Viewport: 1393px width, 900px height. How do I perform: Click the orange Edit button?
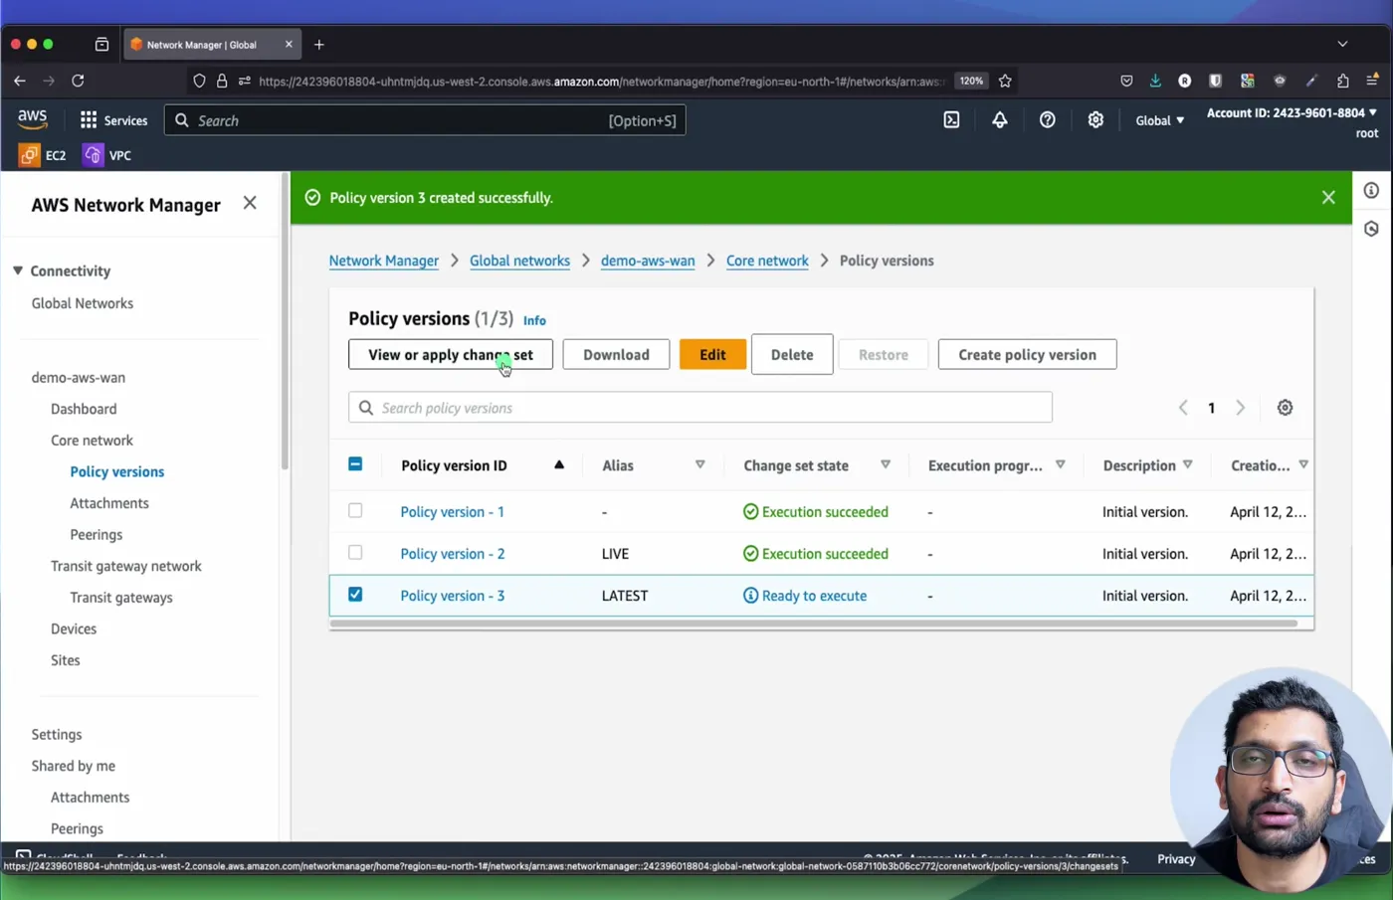tap(712, 354)
